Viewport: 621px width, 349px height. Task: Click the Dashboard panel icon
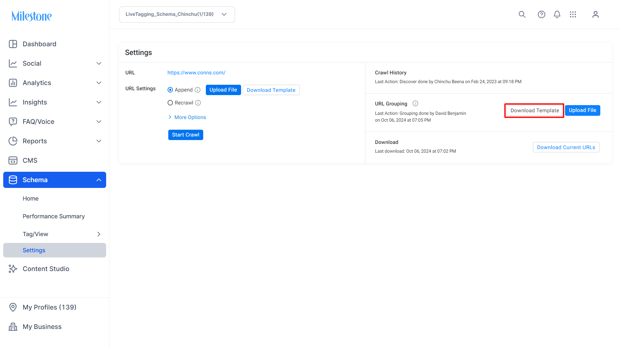(x=13, y=44)
